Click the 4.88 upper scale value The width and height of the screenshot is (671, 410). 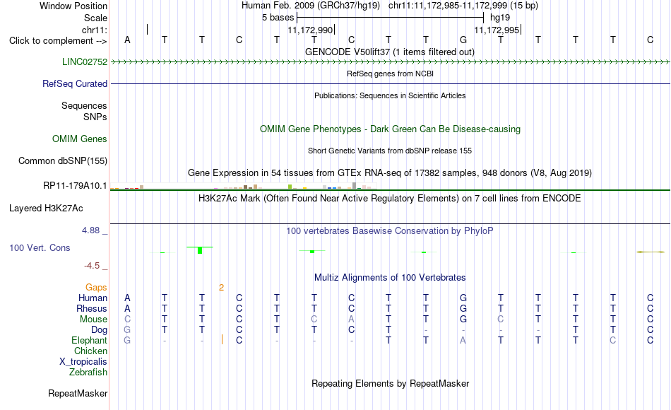[90, 230]
